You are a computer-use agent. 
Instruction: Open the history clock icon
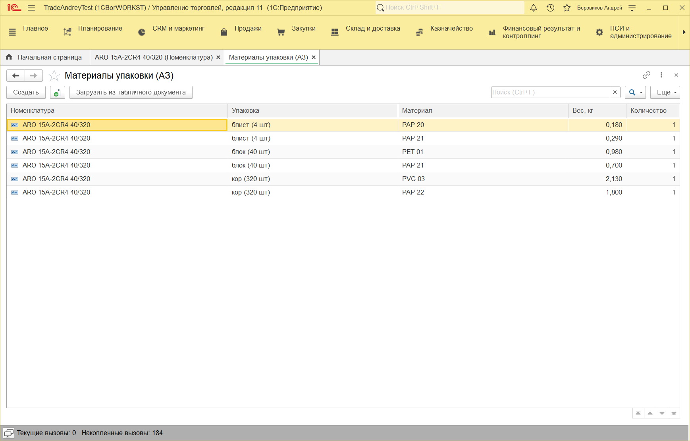coord(550,8)
